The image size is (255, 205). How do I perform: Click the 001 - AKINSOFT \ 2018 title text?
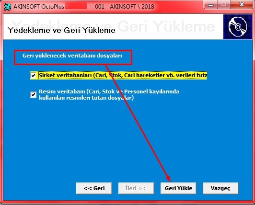(x=125, y=7)
